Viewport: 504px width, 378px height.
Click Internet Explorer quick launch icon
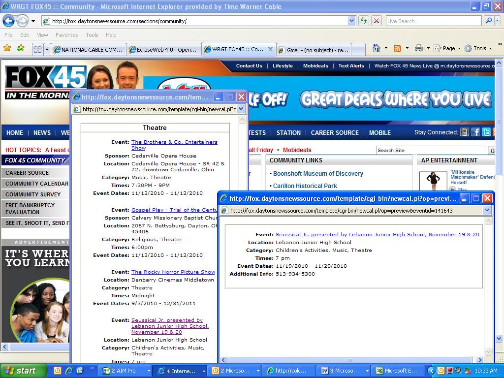pyautogui.click(x=69, y=371)
